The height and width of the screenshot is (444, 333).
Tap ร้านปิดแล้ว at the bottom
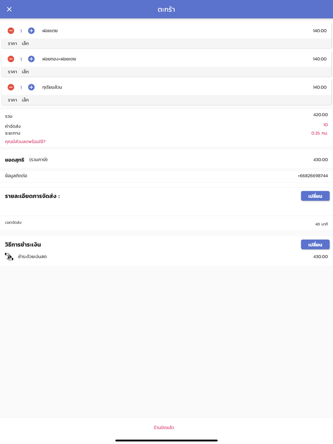point(164,427)
